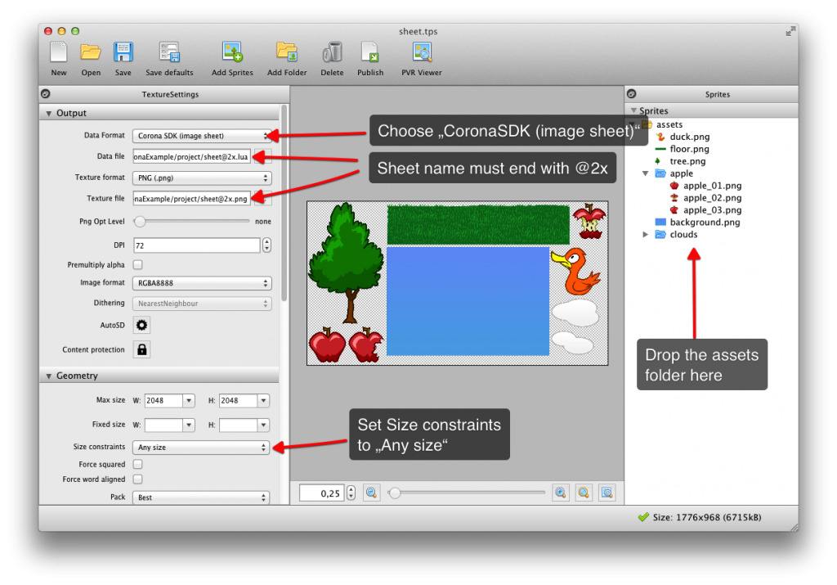Open the Data Format dropdown
Viewport: 837px width, 585px height.
(x=201, y=136)
